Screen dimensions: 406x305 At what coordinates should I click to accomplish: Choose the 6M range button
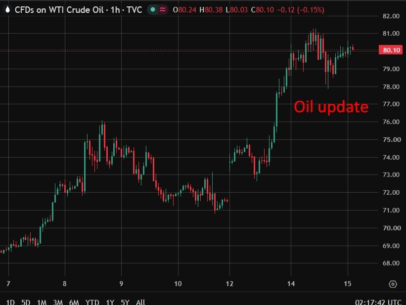74,302
